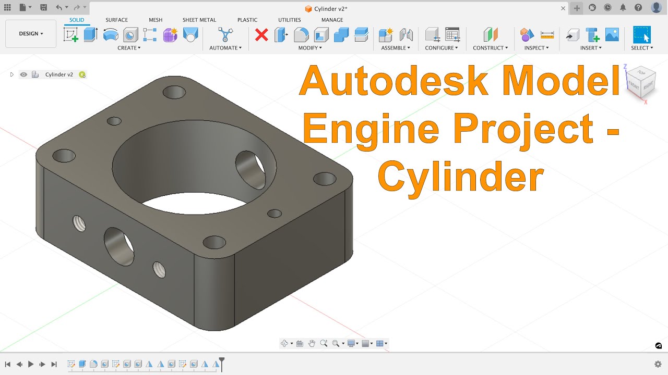Activate the Shell tool

(x=321, y=35)
